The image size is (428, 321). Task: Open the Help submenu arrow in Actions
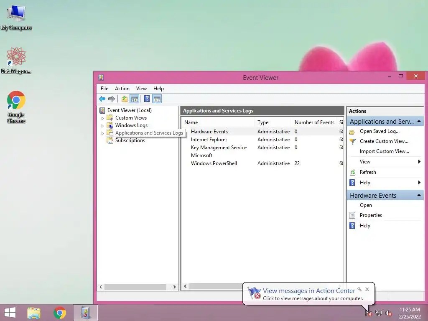pos(419,182)
